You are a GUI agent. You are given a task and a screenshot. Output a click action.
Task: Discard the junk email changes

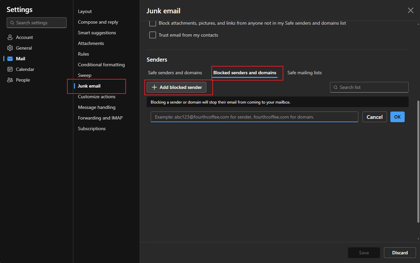pyautogui.click(x=400, y=253)
